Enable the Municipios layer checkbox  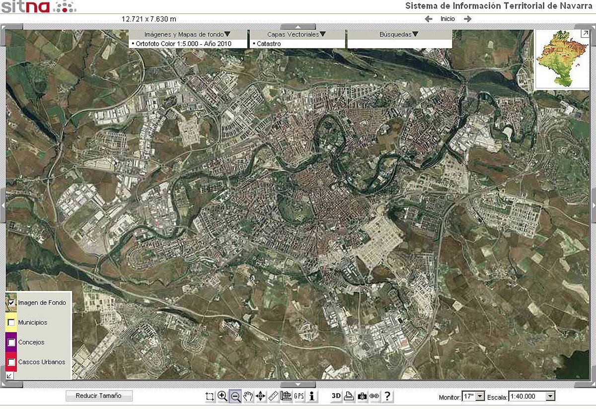pos(11,323)
